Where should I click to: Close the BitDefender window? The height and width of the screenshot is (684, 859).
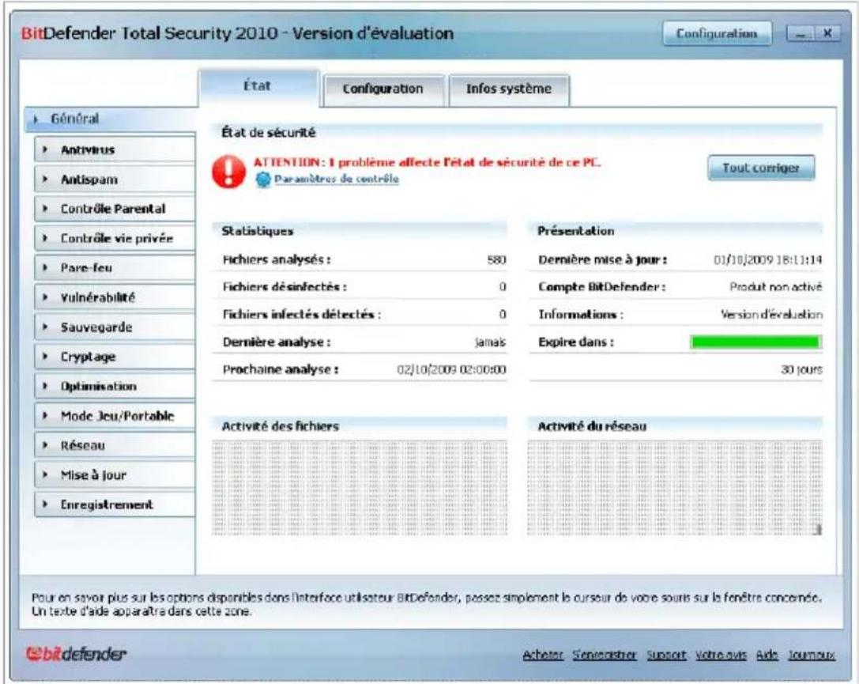click(x=827, y=34)
